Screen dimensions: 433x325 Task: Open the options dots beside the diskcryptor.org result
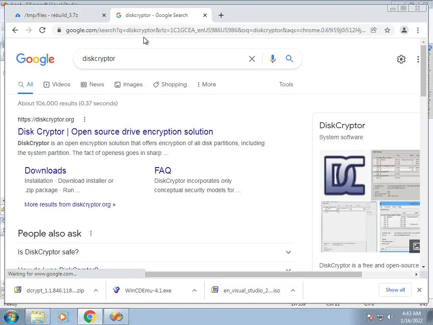point(85,119)
